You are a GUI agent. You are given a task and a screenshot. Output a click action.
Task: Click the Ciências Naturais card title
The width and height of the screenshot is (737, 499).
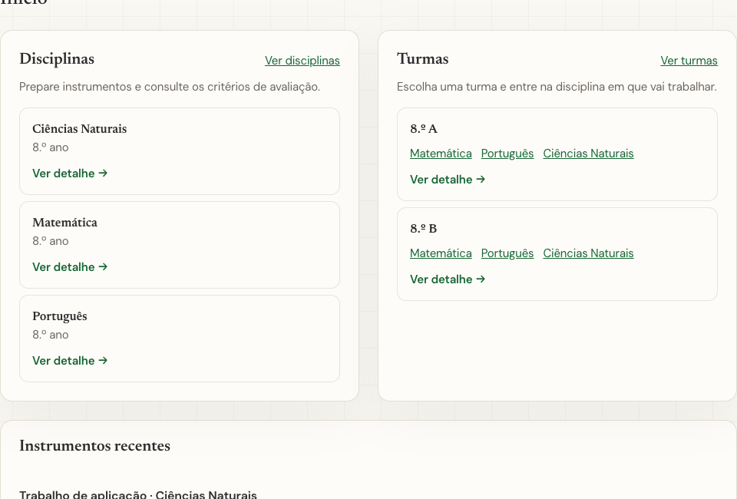click(x=79, y=129)
